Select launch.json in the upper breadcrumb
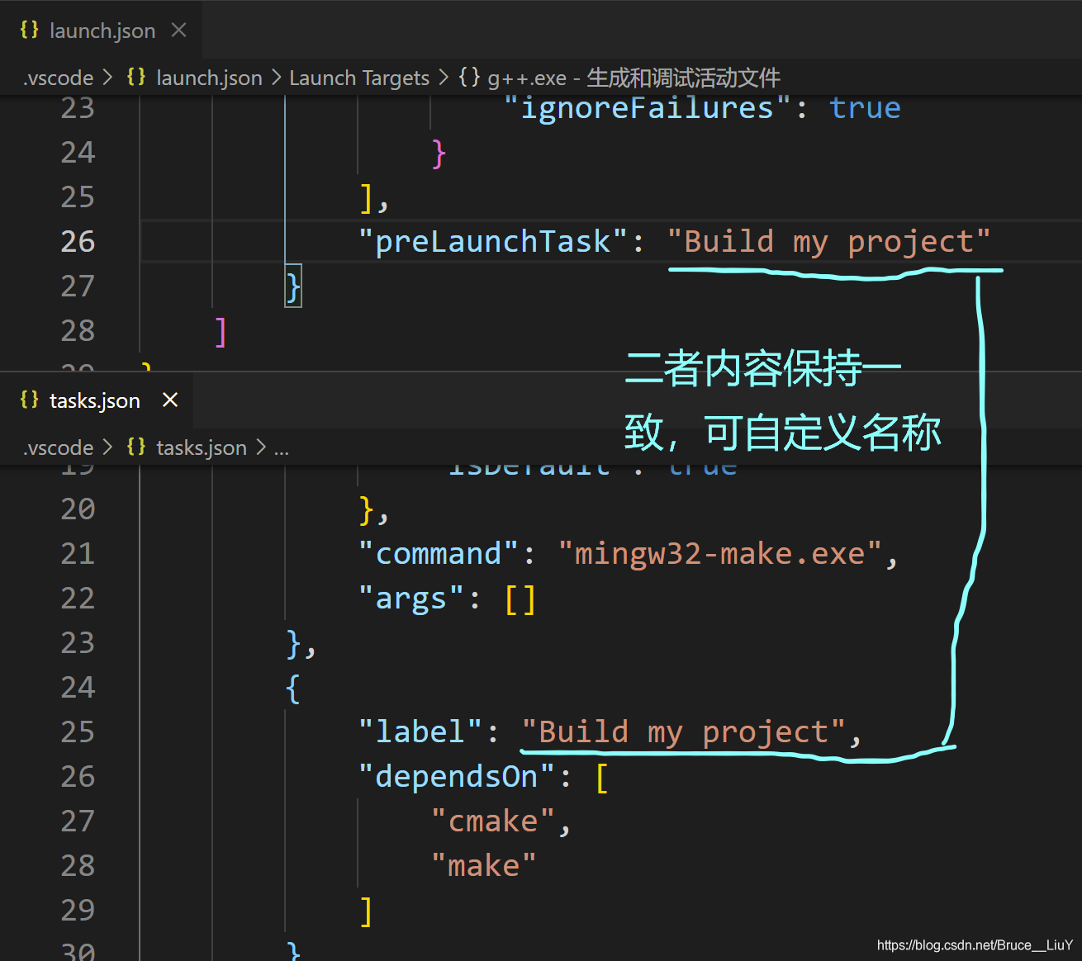 coord(209,78)
